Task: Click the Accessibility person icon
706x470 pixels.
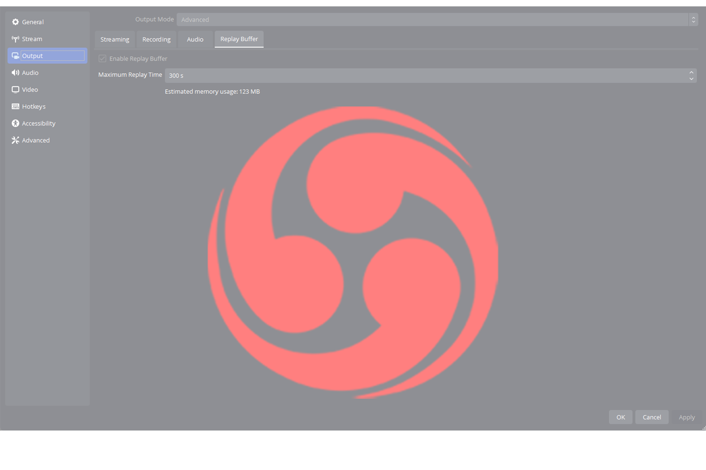Action: point(15,123)
